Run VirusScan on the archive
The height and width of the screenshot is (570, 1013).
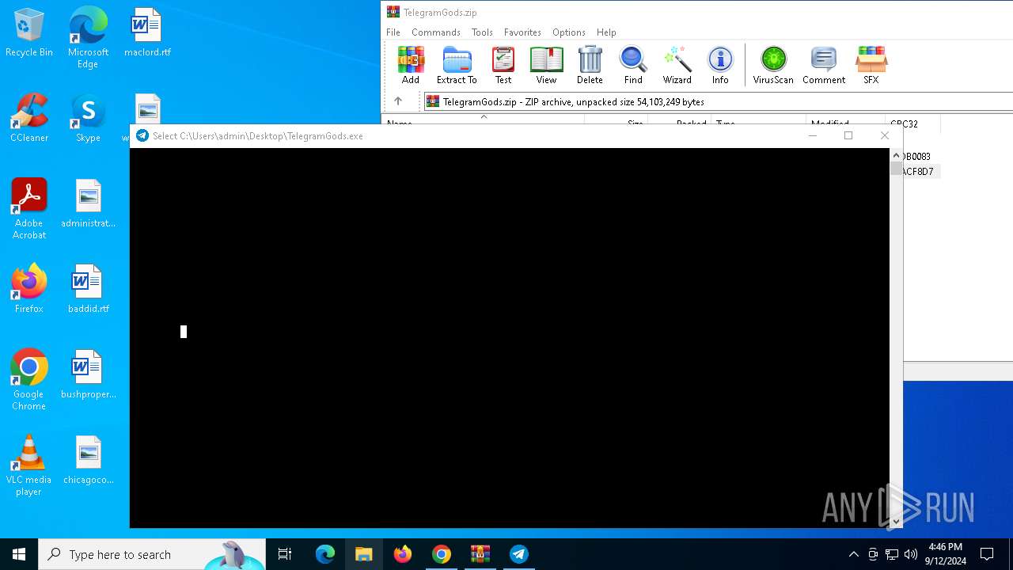(773, 65)
